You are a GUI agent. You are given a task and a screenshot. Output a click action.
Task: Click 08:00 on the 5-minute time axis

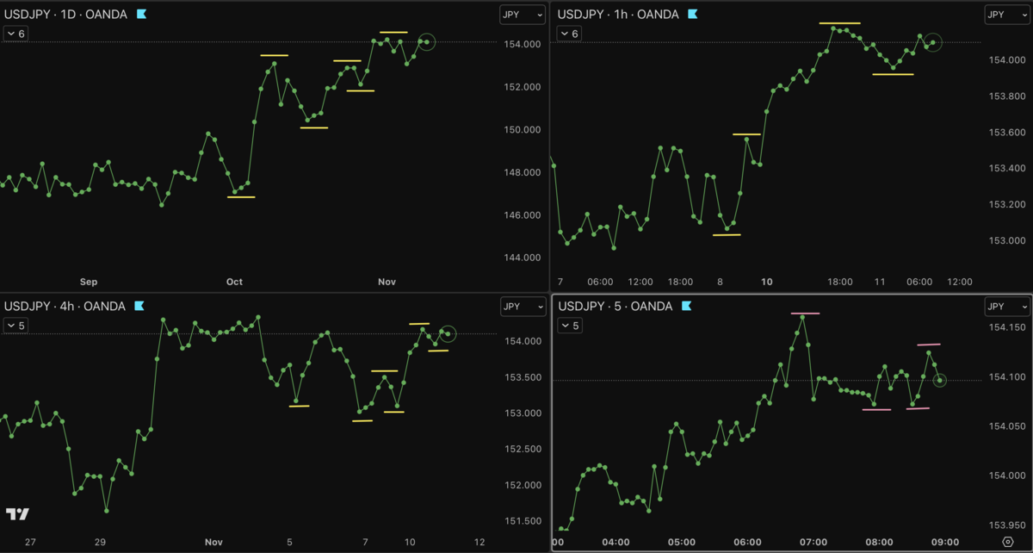coord(879,542)
